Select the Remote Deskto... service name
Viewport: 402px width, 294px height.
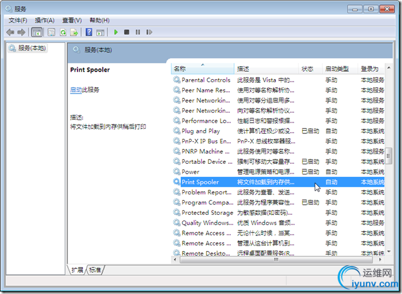click(206, 254)
